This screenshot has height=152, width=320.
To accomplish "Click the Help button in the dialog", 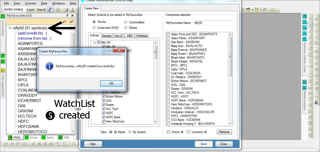I will 93,144.
